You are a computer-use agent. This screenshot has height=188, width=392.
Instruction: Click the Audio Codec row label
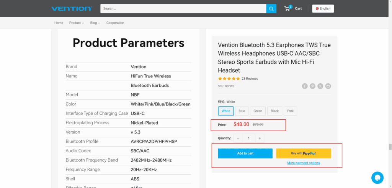point(78,151)
